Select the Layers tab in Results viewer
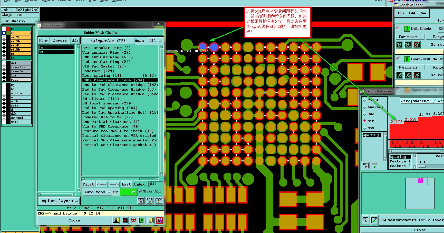The height and width of the screenshot is (233, 444). pos(60,41)
